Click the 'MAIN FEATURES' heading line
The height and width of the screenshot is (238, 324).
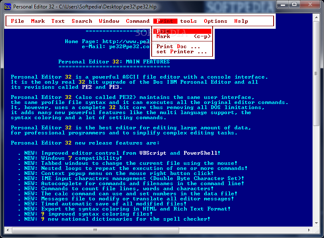[114, 62]
